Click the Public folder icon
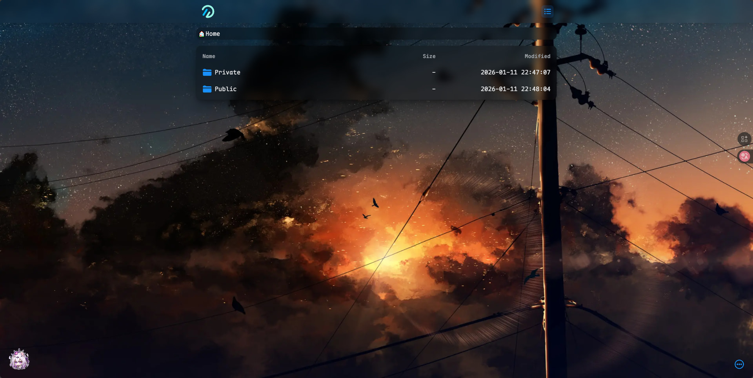Viewport: 753px width, 378px height. click(207, 89)
